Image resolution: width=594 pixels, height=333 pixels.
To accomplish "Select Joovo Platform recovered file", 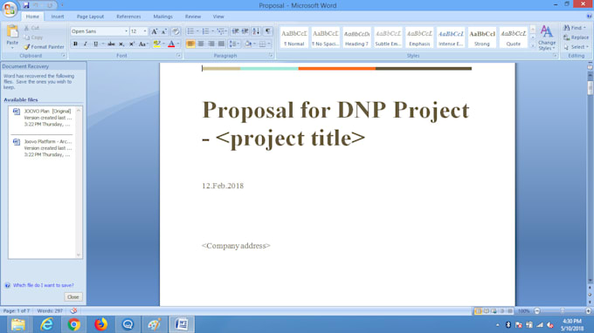I will [42, 148].
